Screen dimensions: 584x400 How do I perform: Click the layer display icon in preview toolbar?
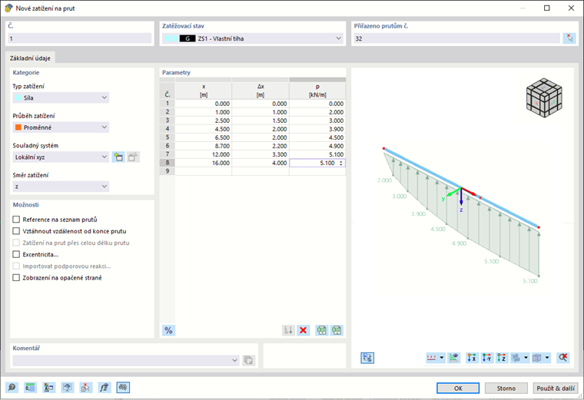point(516,358)
